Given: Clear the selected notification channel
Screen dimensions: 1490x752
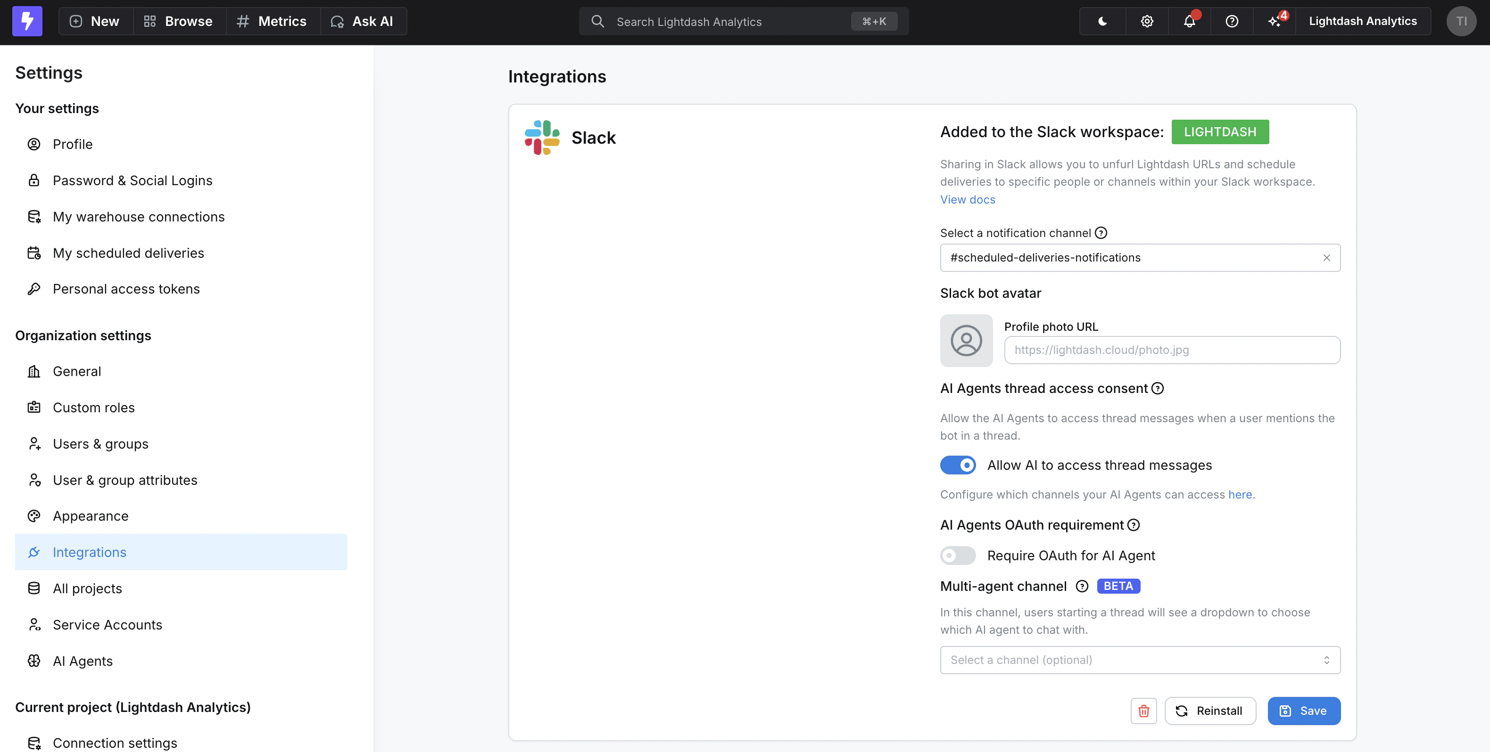Looking at the screenshot, I should tap(1326, 258).
